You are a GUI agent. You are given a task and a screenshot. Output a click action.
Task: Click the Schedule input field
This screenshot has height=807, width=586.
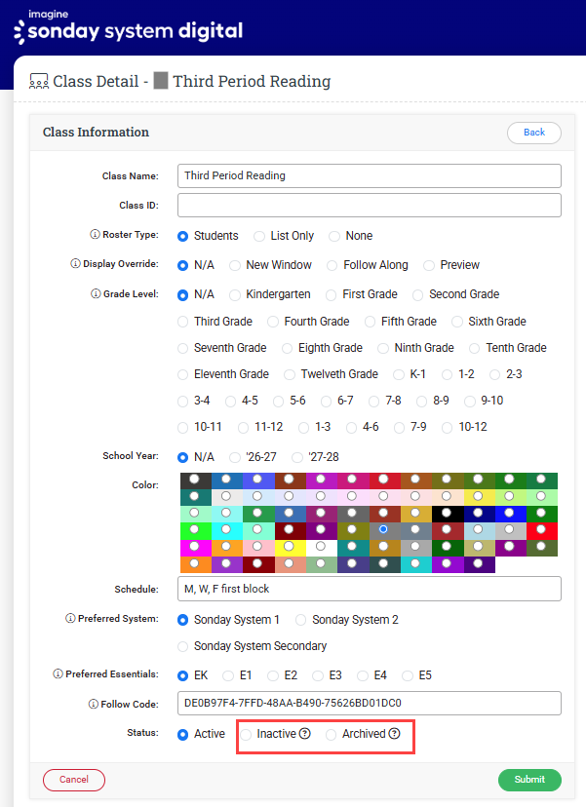(x=370, y=589)
